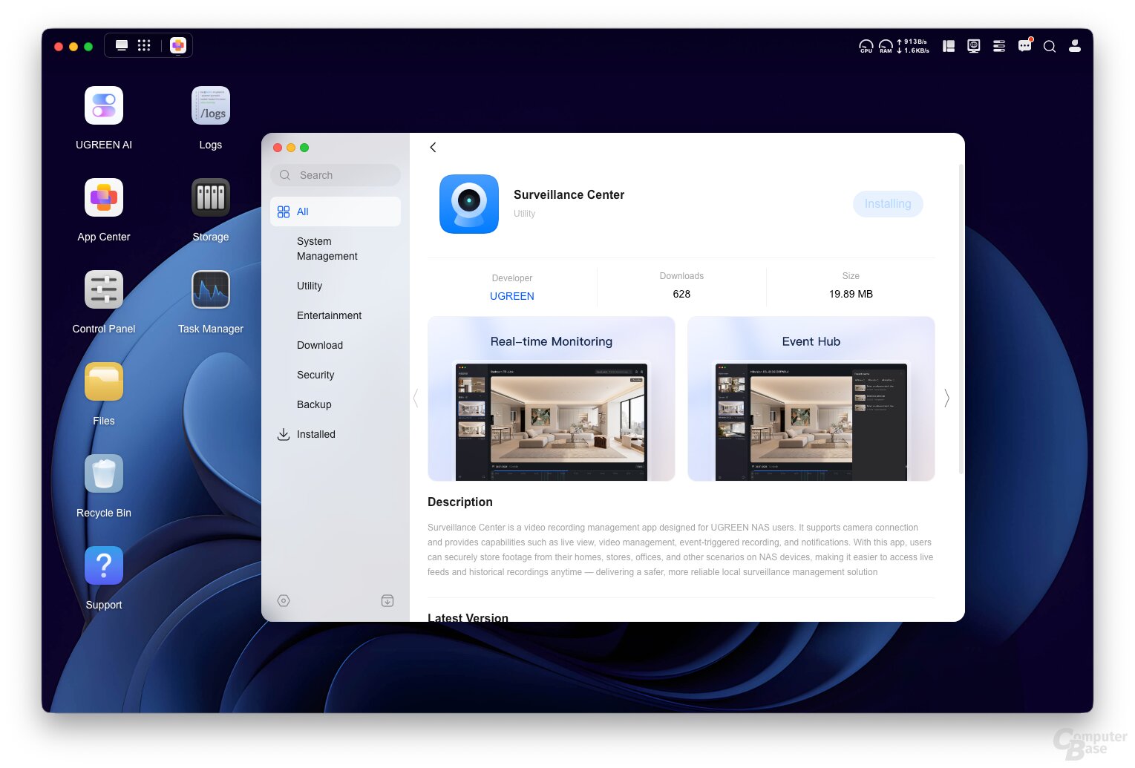
Task: Select the Security category
Action: (x=336, y=375)
